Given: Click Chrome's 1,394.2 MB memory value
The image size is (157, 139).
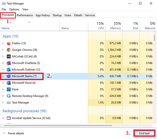Looking at the screenshot, I should pos(114,50).
